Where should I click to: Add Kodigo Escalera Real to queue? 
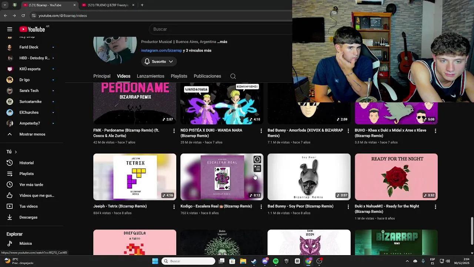click(257, 168)
